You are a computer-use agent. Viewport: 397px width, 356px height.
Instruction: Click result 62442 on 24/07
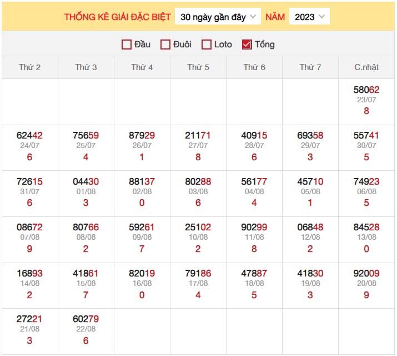[30, 136]
